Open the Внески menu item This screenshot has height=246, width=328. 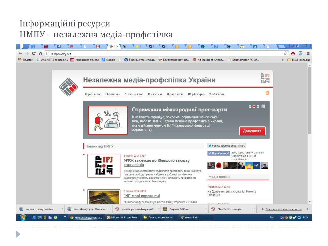155,94
